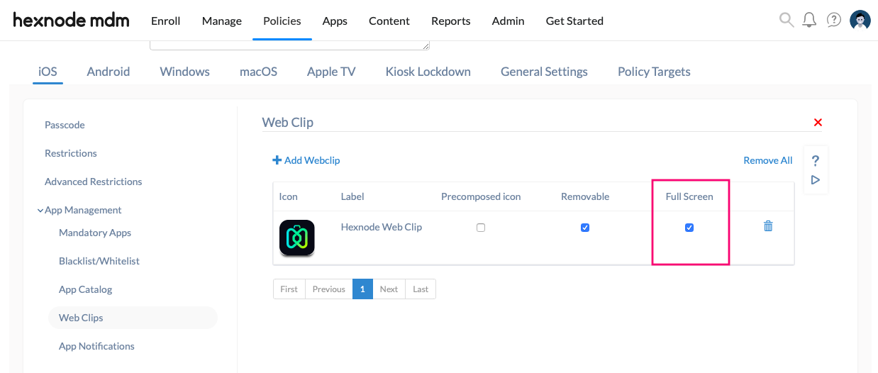Select Web Clips in the sidebar
Screen dimensions: 878x373
click(x=133, y=318)
